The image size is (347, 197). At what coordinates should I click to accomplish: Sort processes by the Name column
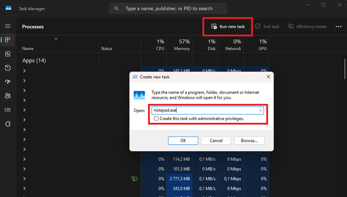coord(28,49)
